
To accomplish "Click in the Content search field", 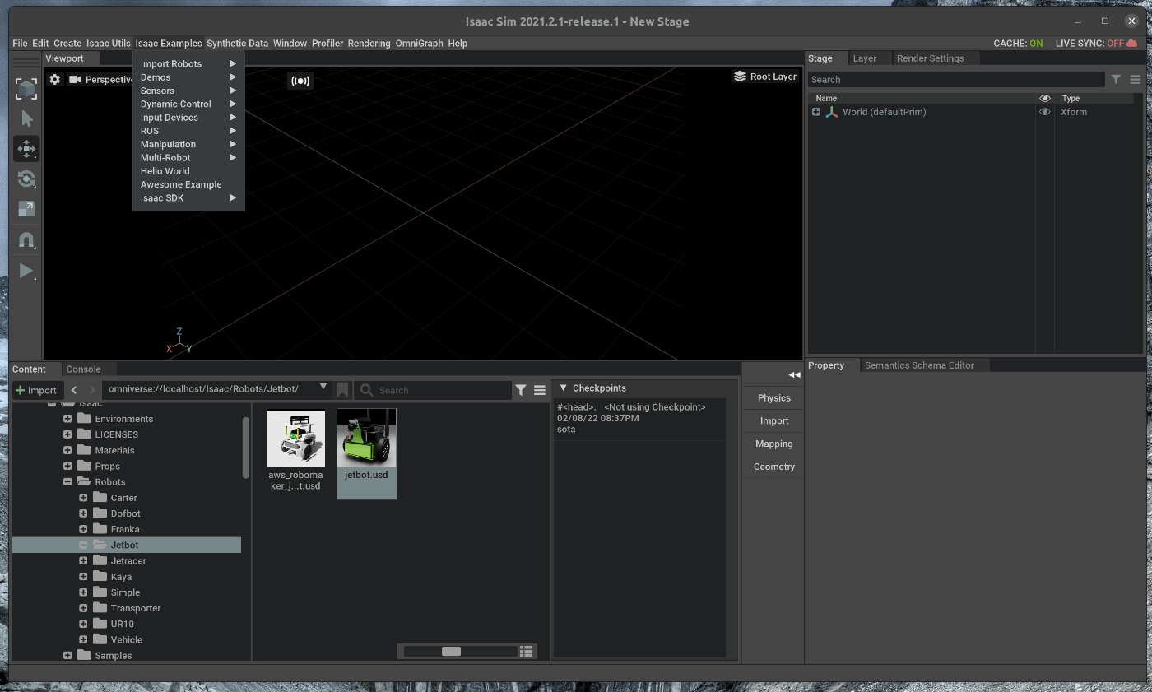I will click(x=434, y=390).
